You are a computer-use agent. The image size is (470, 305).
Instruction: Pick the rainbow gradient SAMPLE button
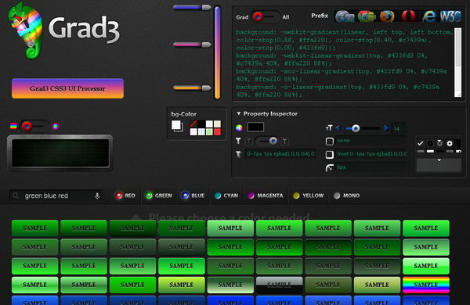click(x=425, y=285)
